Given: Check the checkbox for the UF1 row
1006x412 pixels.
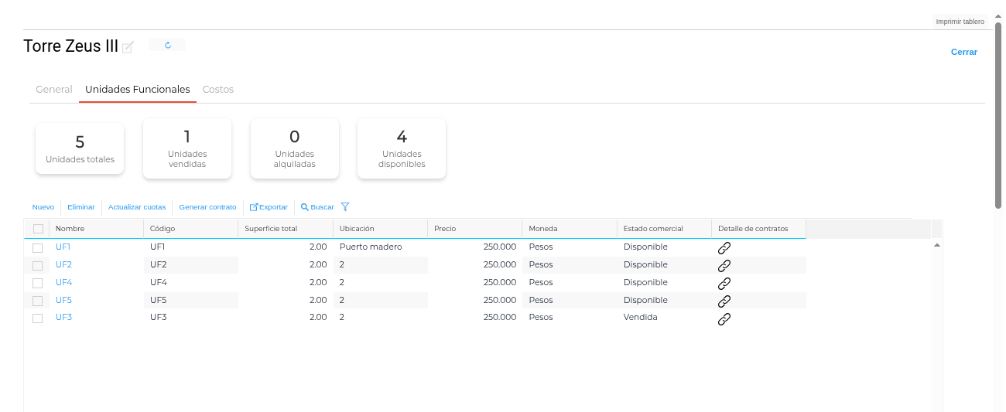Looking at the screenshot, I should click(38, 248).
